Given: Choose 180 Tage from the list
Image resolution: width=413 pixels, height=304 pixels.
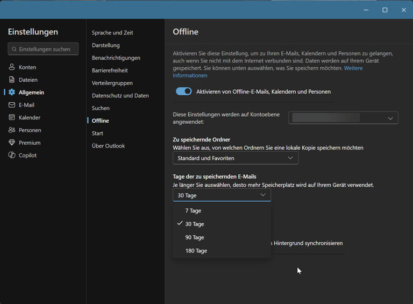Looking at the screenshot, I should (x=222, y=251).
